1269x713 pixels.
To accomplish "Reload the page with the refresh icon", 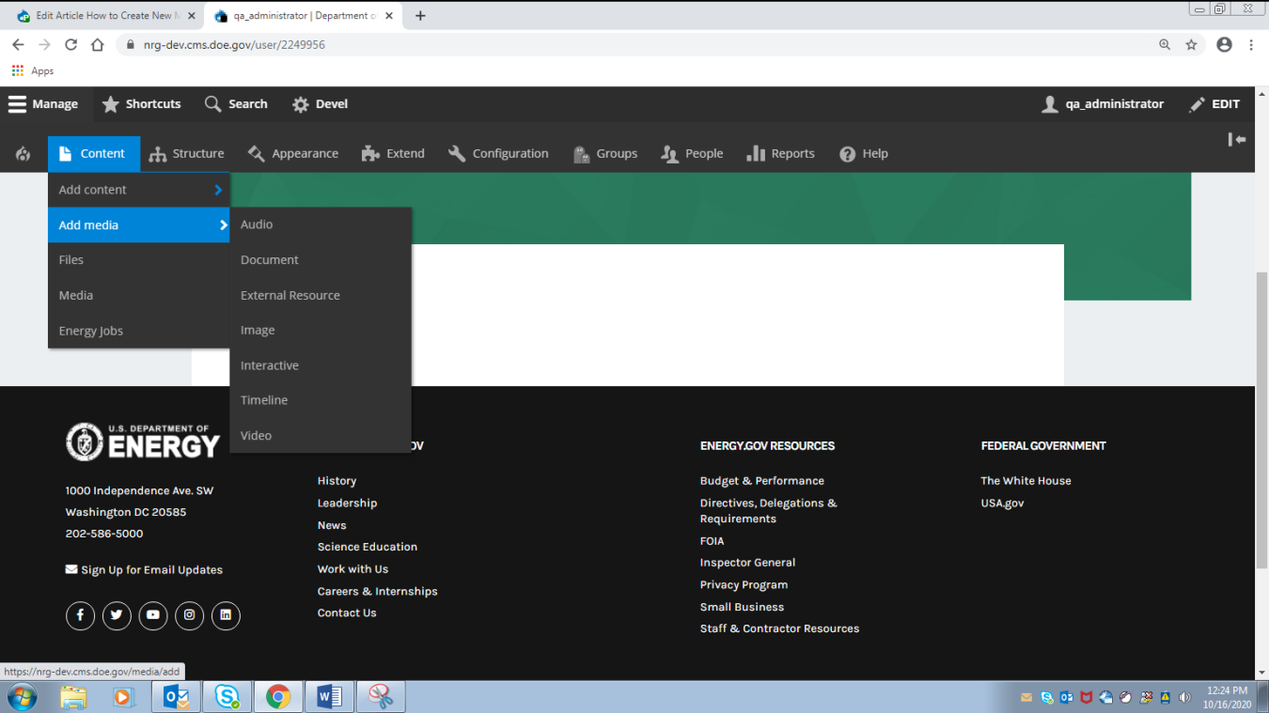I will [70, 44].
